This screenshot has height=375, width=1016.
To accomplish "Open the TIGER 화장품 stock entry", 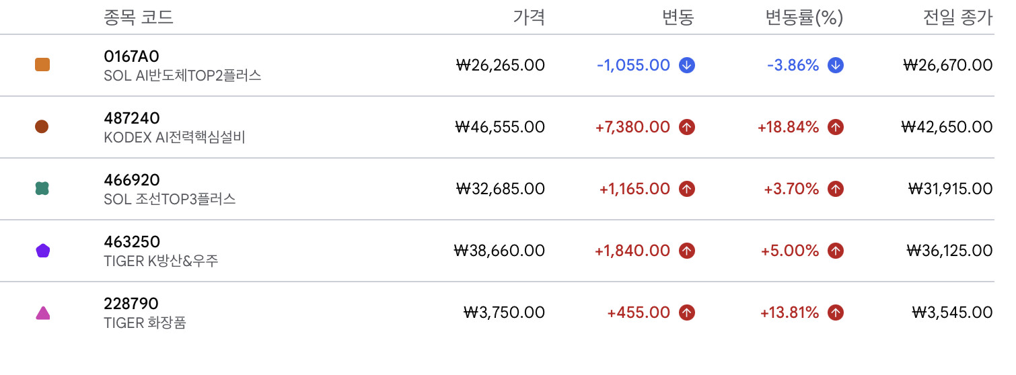I will click(145, 323).
